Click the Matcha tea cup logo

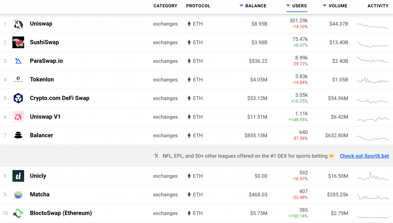tap(18, 194)
